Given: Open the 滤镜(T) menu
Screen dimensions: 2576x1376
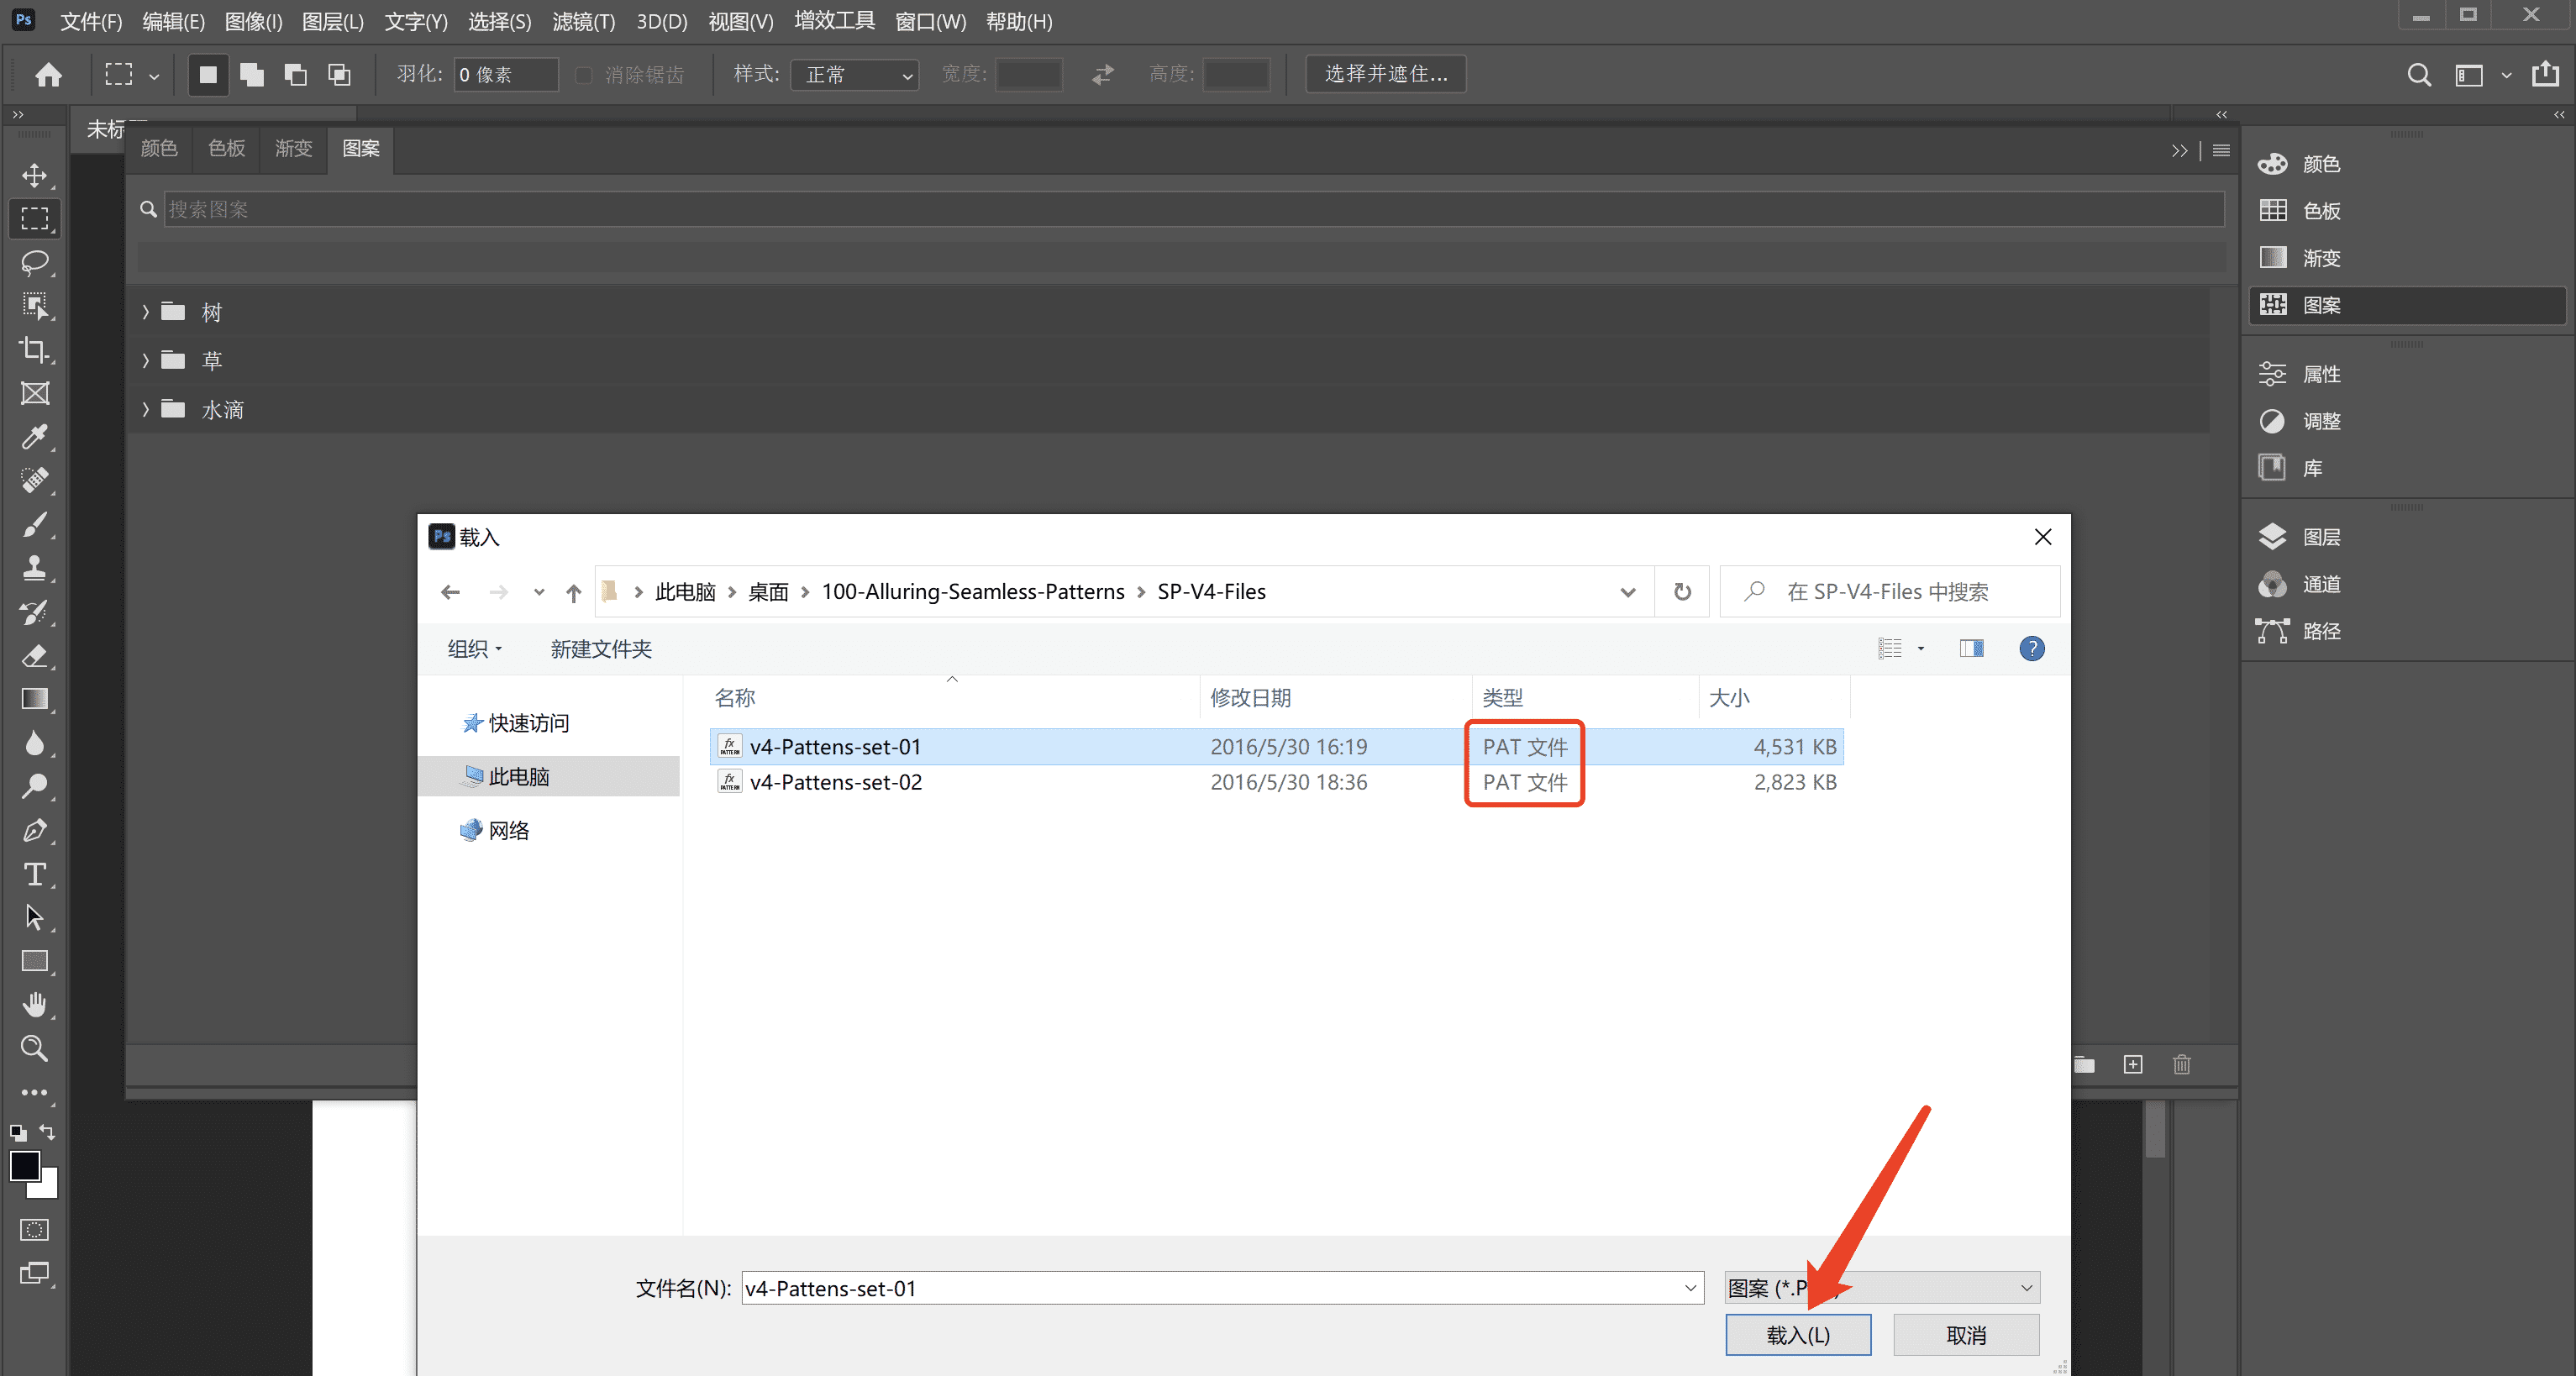Looking at the screenshot, I should [583, 22].
